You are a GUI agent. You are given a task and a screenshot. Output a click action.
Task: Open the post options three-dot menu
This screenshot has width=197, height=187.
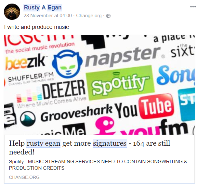[193, 7]
